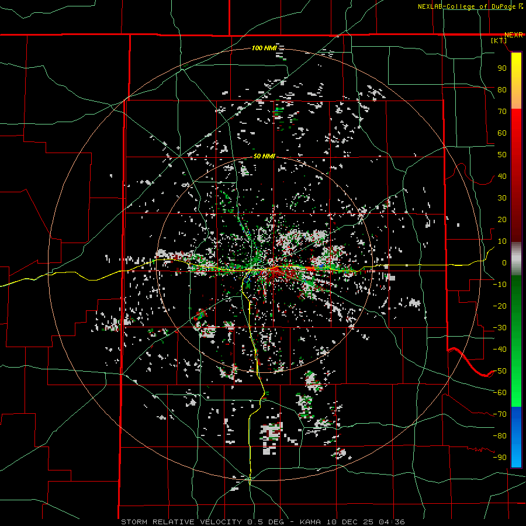The height and width of the screenshot is (526, 526).
Task: Click the -20 value on the velocity scale
Action: (x=500, y=306)
